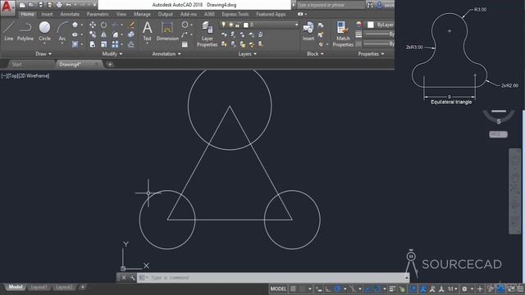Select the Line tool

point(9,31)
